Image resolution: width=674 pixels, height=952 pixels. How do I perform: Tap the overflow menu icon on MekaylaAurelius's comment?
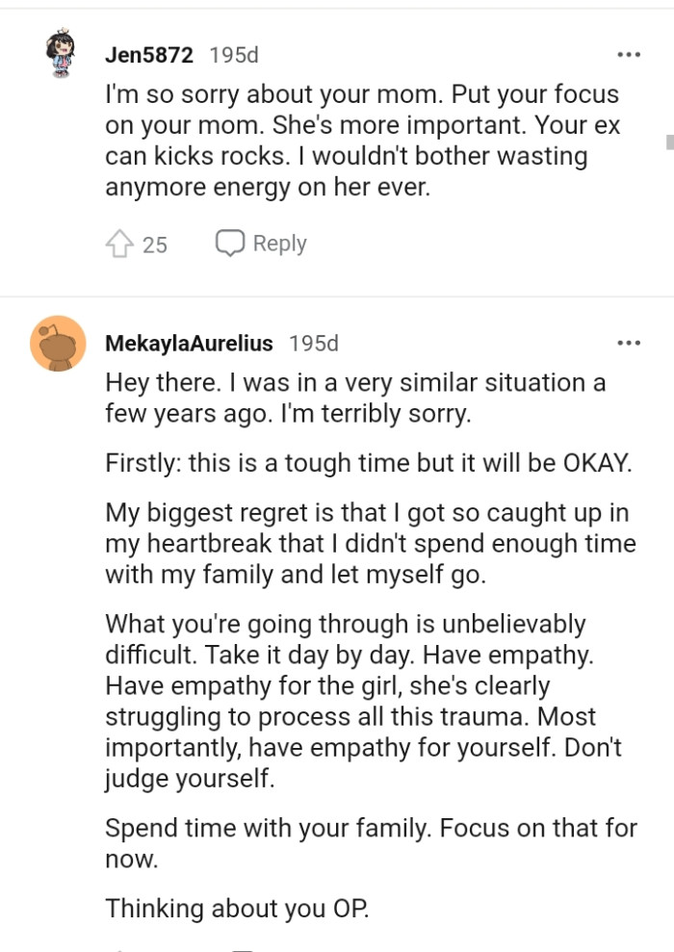pyautogui.click(x=629, y=341)
